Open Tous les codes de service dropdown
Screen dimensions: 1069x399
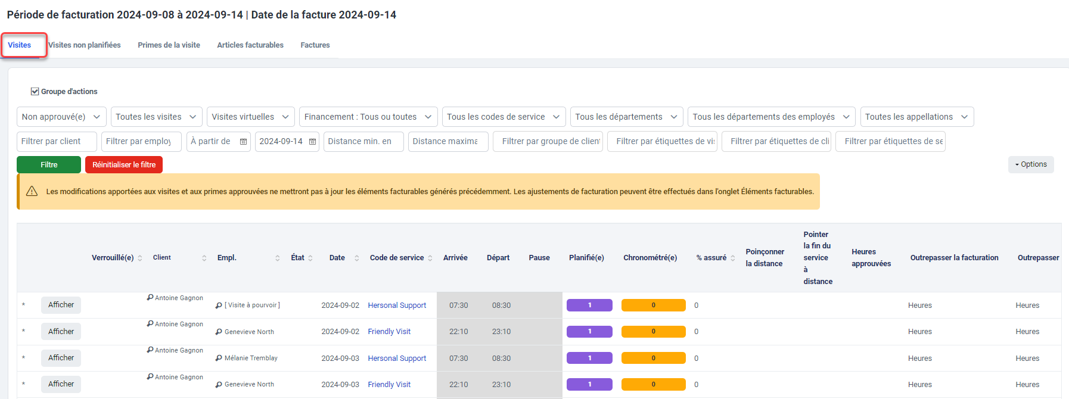pos(504,117)
